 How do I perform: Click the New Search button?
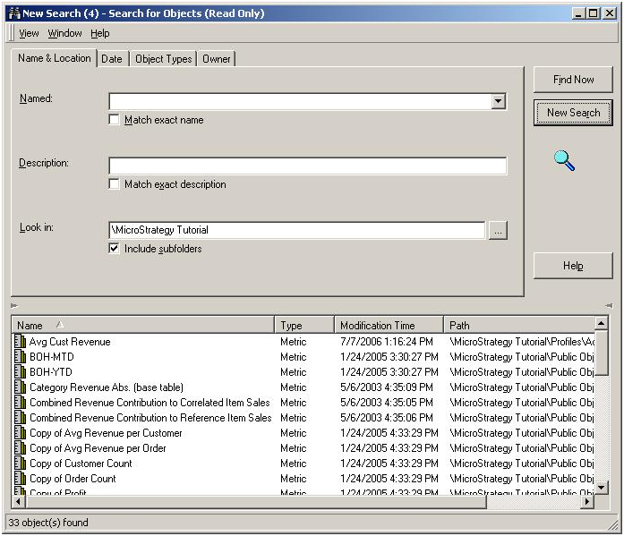573,113
